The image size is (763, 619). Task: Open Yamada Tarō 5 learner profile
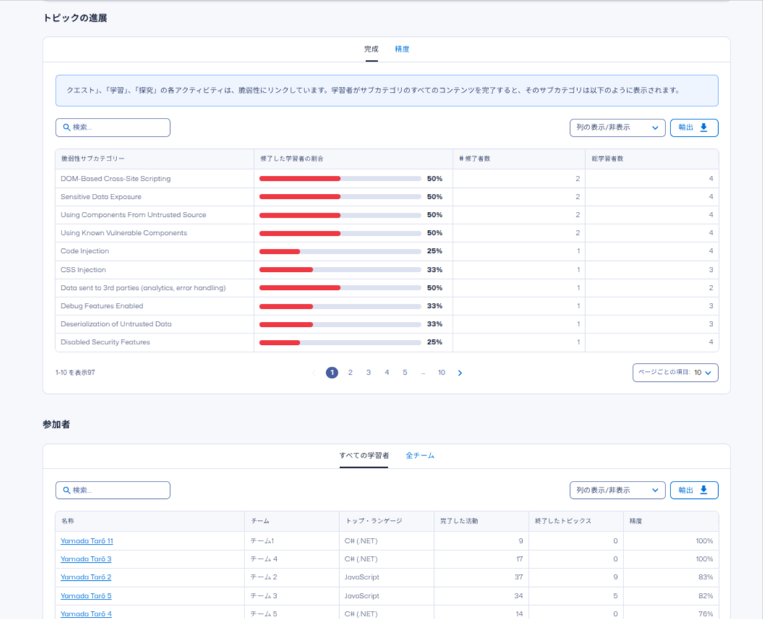pyautogui.click(x=86, y=596)
